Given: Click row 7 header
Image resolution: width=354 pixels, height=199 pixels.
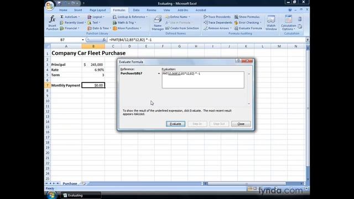Looking at the screenshot, I should [48, 85].
